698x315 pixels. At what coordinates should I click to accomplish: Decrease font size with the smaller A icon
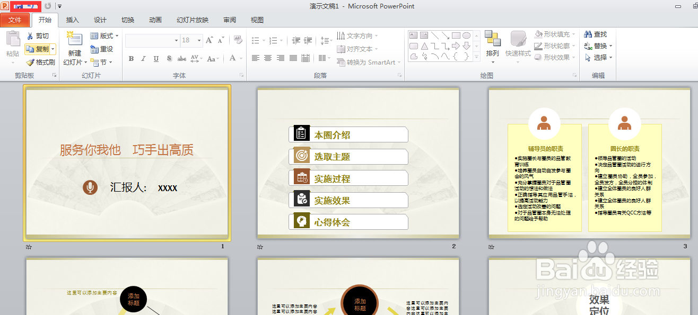tap(220, 40)
